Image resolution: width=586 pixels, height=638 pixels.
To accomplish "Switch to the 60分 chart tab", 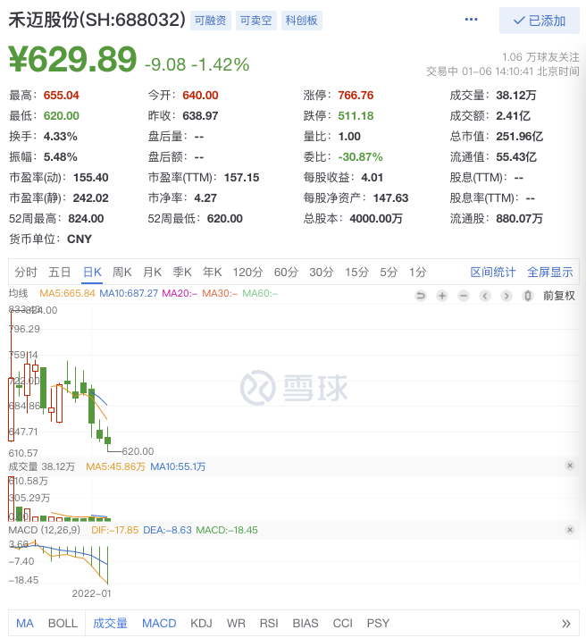I will coord(286,272).
